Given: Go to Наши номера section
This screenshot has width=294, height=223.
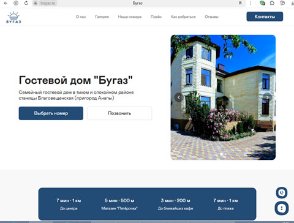Looking at the screenshot, I should point(130,17).
